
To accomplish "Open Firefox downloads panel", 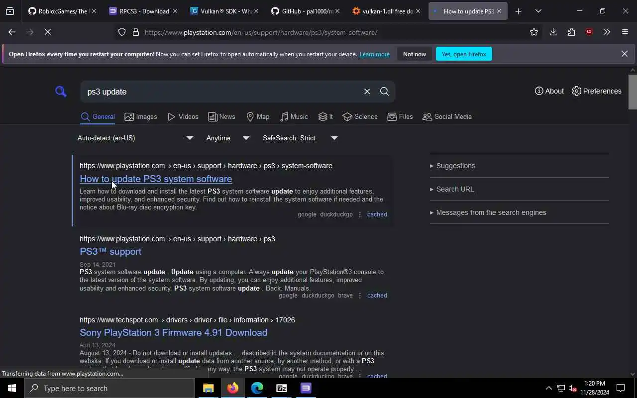I will 553,32.
